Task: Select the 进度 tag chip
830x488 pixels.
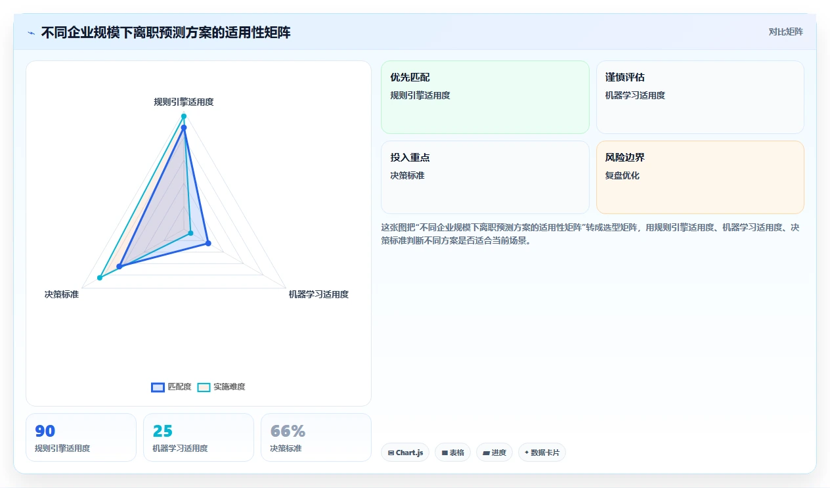Action: click(494, 453)
